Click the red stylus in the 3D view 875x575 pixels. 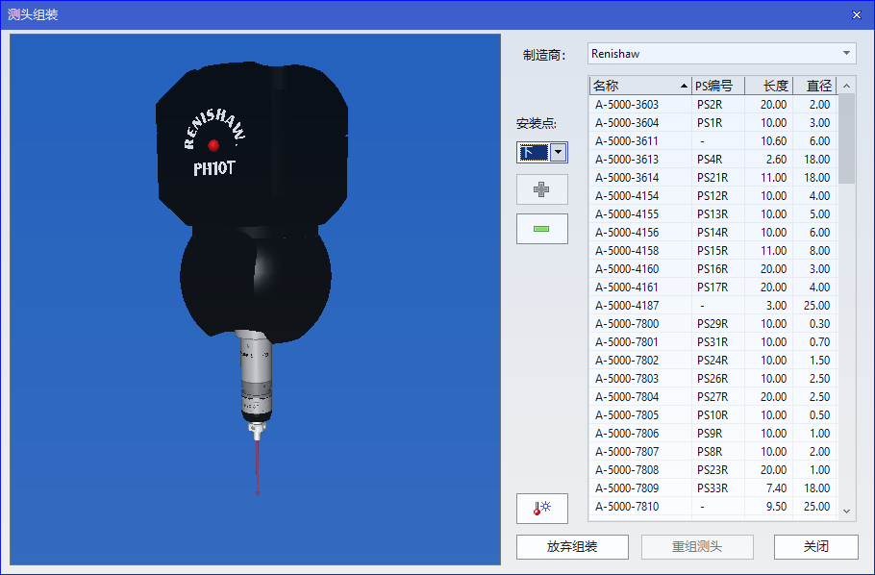pyautogui.click(x=258, y=468)
